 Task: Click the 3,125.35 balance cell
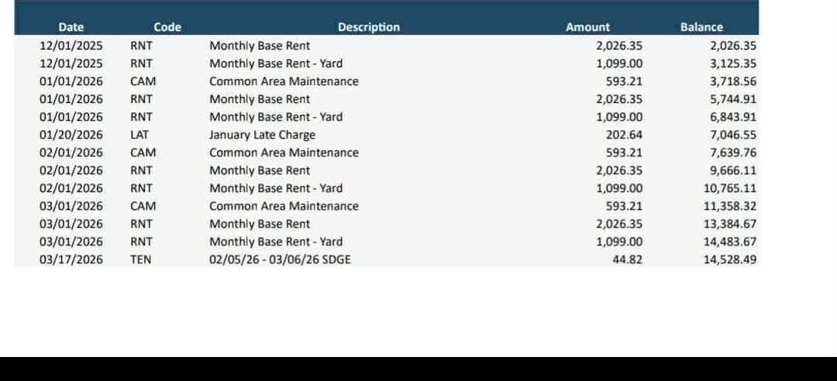click(733, 63)
